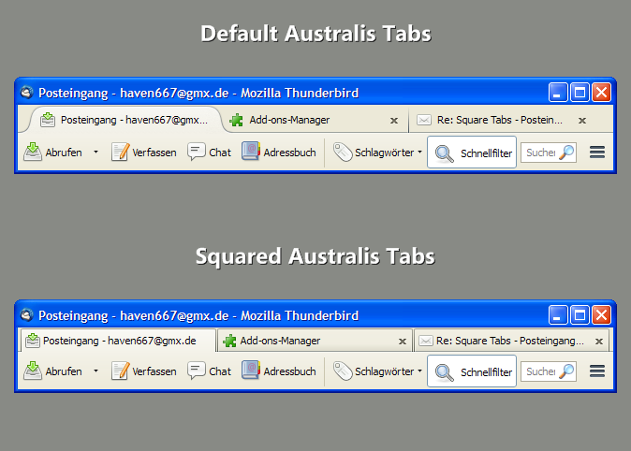Click Verfassen pencil icon in Default window

click(x=121, y=153)
